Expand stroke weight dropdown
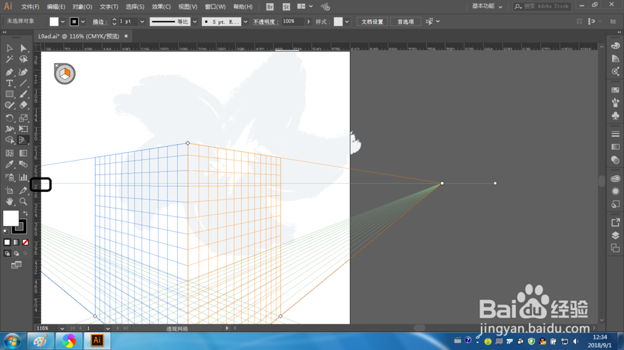The image size is (624, 350). pyautogui.click(x=142, y=22)
